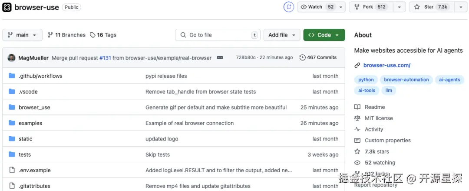Watch the repository with the Watch button
This screenshot has width=469, height=191.
317,7
